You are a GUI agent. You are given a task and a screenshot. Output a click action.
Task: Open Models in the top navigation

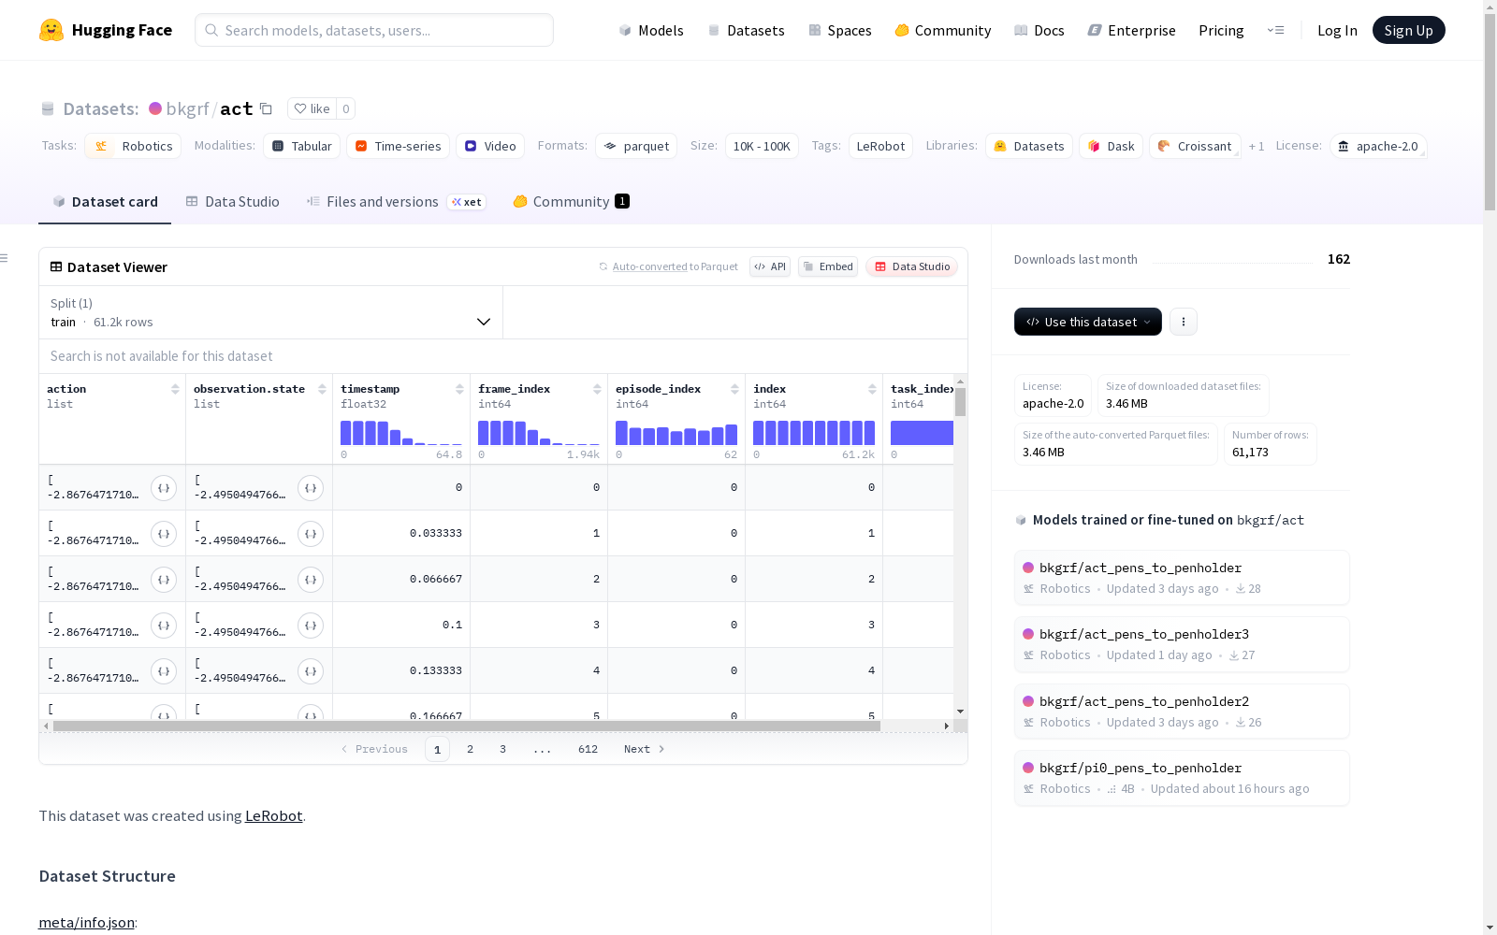click(651, 30)
